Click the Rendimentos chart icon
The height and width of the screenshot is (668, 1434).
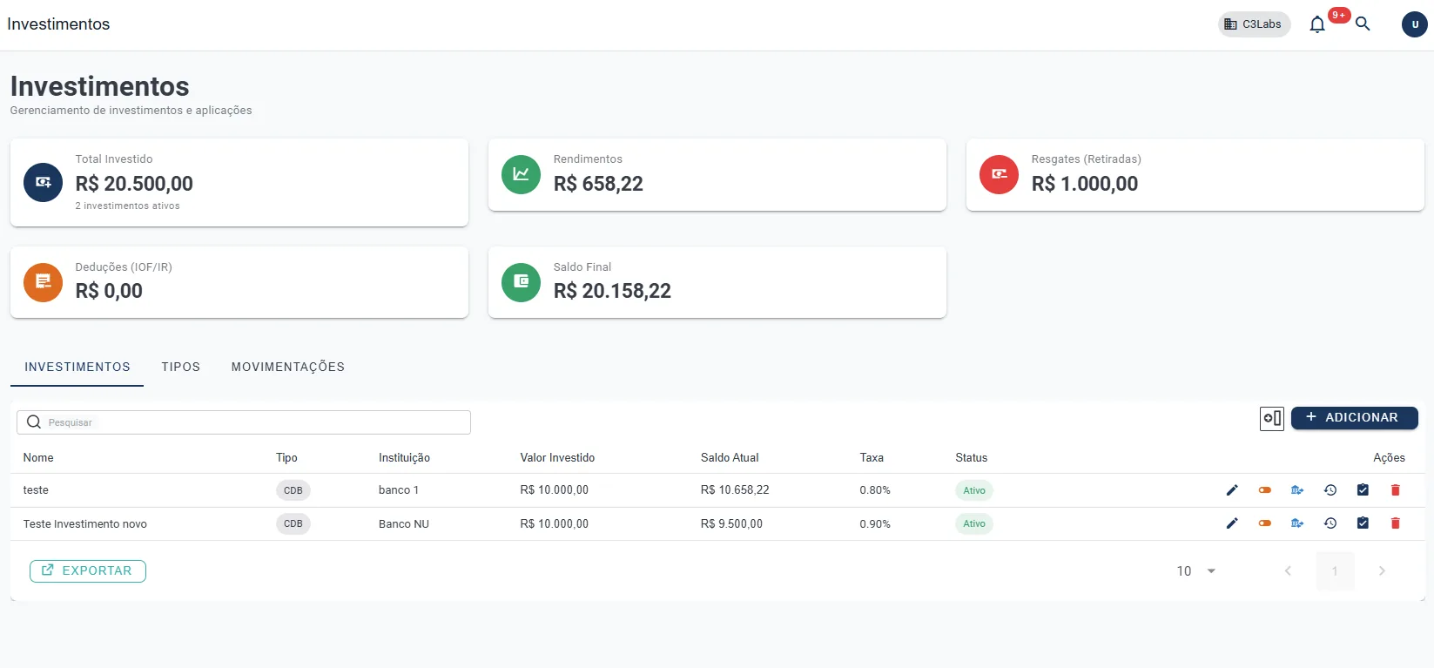pos(521,175)
